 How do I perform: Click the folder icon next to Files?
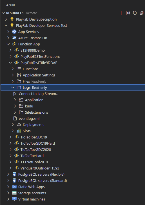click(x=19, y=81)
